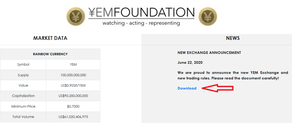Click the Value row US$0.9035/YEM cell
Image resolution: width=292 pixels, height=123 pixels.
[x=73, y=85]
